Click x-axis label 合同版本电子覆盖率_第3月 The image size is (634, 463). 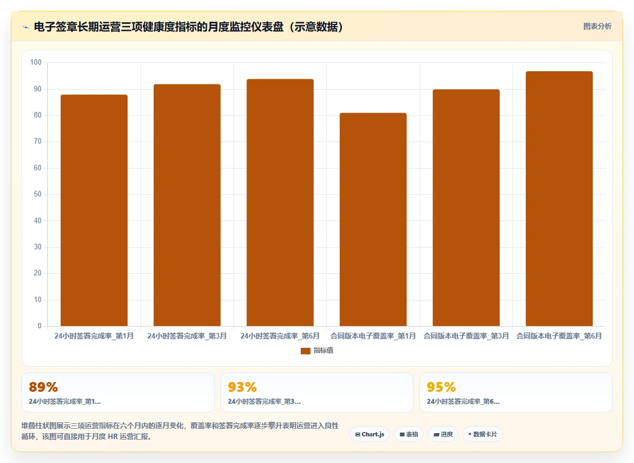click(466, 336)
